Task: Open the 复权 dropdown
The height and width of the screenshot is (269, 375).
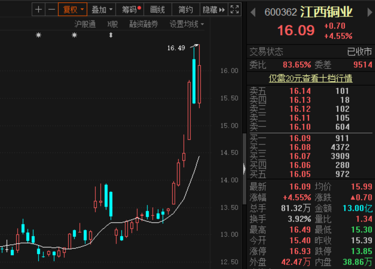Action: point(73,10)
